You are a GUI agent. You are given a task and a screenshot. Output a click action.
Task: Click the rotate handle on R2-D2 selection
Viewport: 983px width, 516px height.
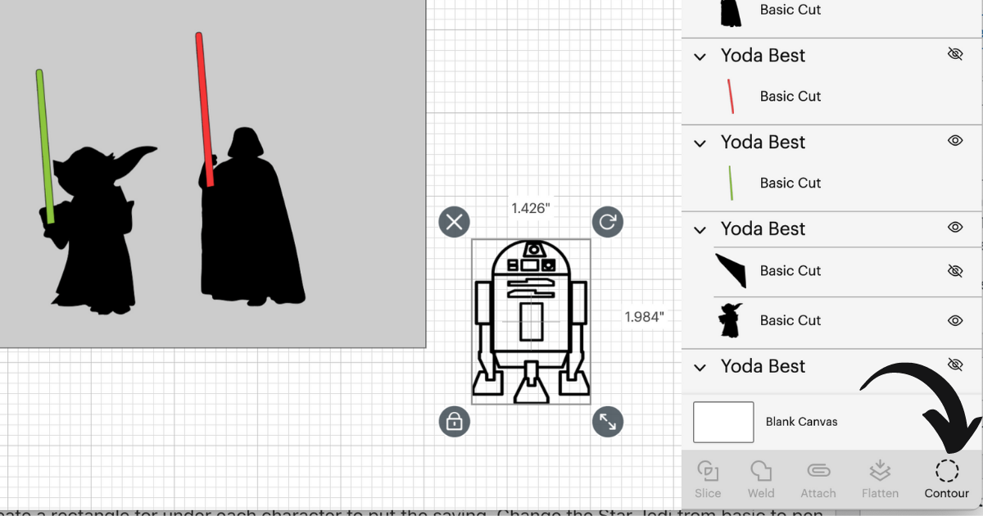pos(608,222)
